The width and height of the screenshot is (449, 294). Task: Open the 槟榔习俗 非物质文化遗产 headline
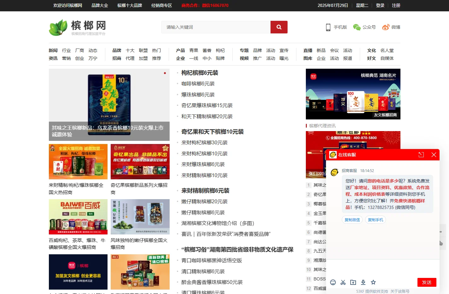point(237,250)
